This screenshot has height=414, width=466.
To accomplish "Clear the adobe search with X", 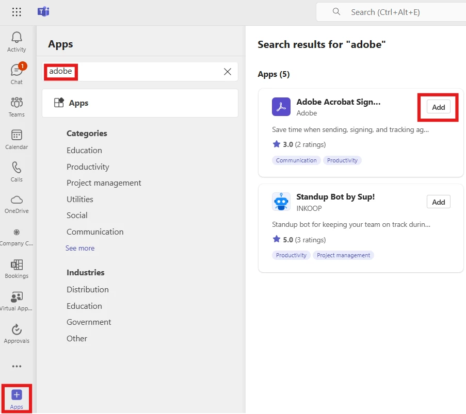I will click(228, 72).
